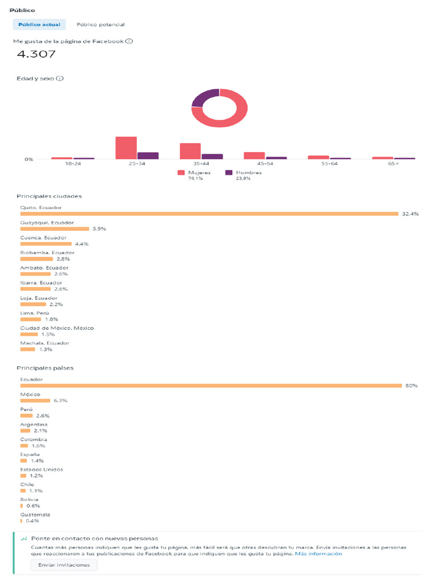Click the purple Hombres segment of the donut chart

[205, 97]
